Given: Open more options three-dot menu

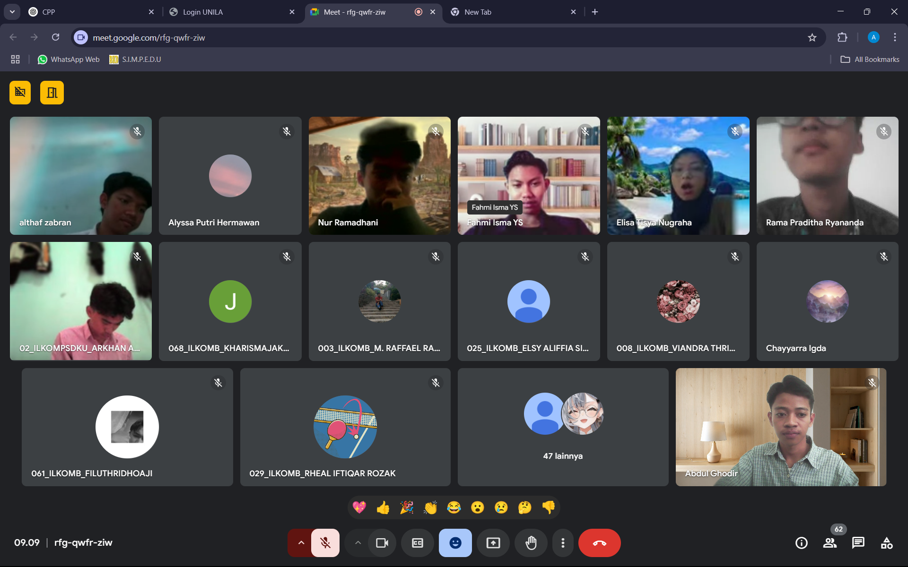Looking at the screenshot, I should 563,543.
